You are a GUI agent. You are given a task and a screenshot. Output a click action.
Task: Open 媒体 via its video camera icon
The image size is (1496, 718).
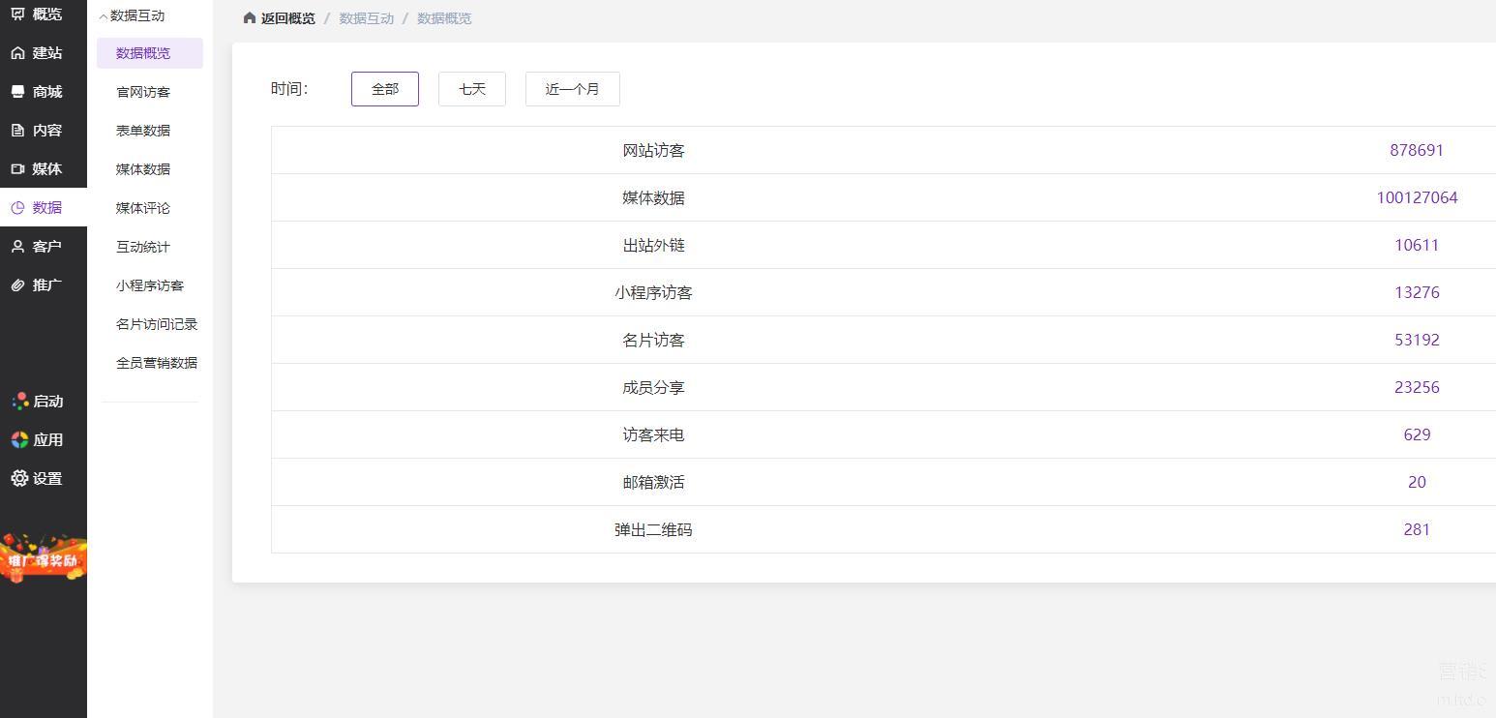point(17,169)
